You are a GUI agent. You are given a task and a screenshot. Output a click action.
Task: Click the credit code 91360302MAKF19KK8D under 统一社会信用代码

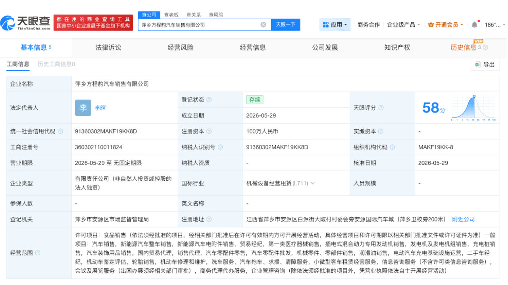pyautogui.click(x=106, y=131)
